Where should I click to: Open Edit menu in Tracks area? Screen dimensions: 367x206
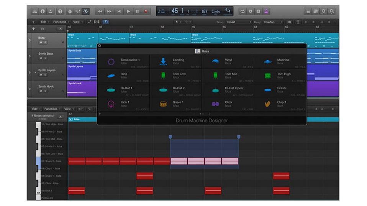[x=45, y=22]
